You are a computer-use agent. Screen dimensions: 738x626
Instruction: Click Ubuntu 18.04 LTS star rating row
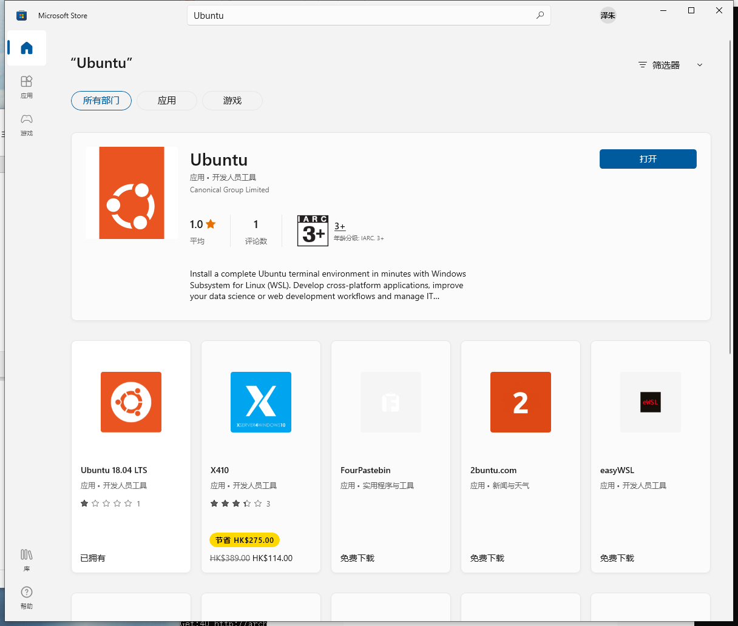110,503
